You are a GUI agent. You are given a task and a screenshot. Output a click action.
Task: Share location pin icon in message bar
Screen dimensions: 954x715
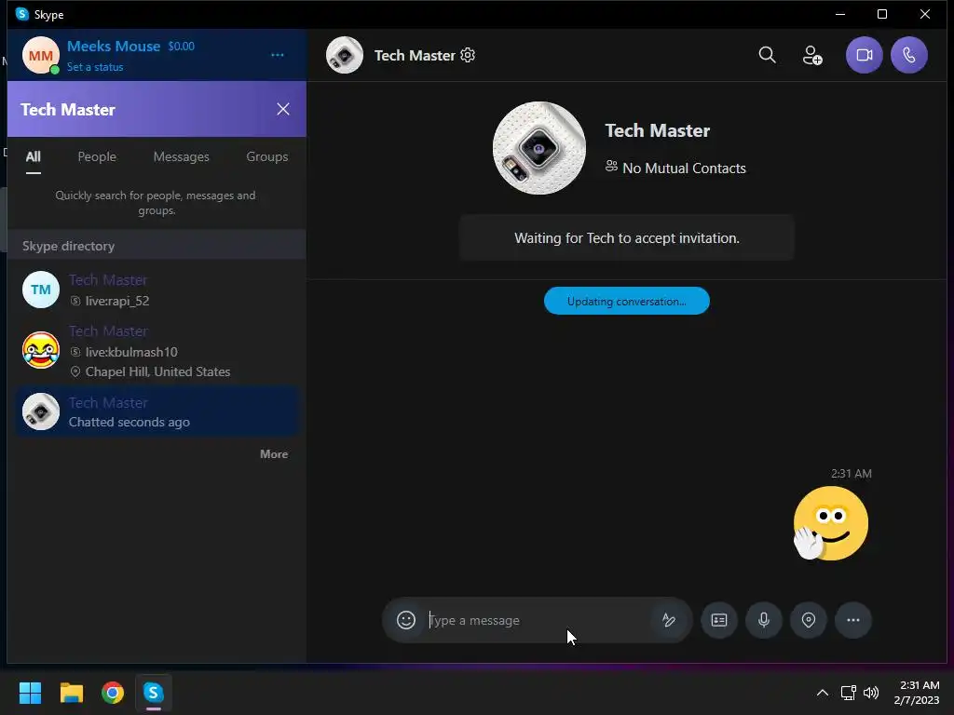tap(809, 620)
